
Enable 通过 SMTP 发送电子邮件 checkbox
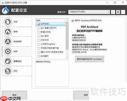coord(39,52)
